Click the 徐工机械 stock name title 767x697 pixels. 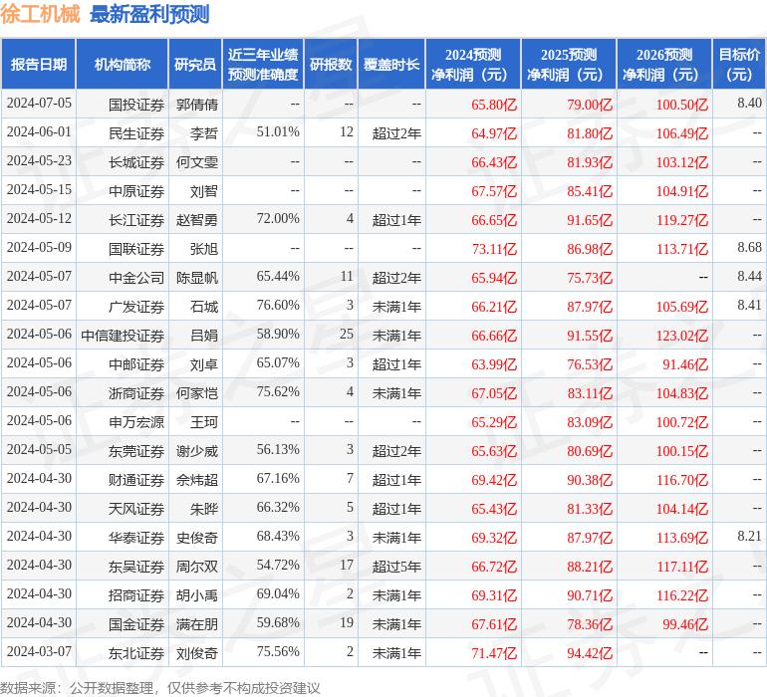pyautogui.click(x=41, y=14)
